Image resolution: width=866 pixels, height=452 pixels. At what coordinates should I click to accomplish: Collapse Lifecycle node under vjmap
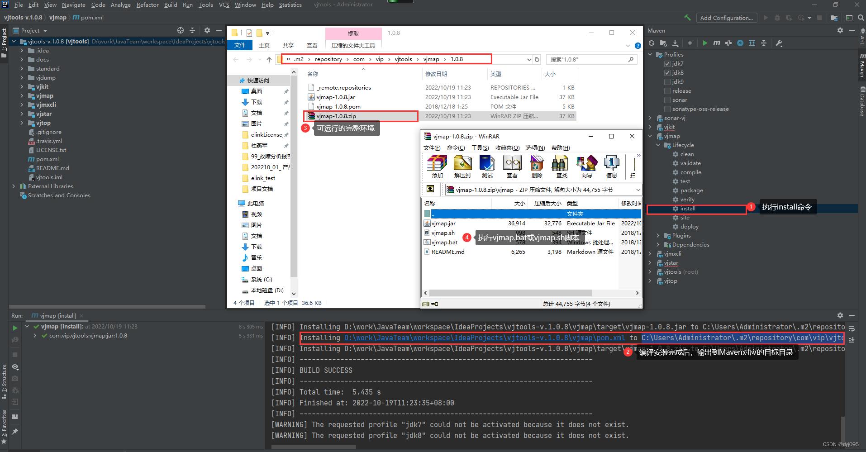[x=658, y=145]
